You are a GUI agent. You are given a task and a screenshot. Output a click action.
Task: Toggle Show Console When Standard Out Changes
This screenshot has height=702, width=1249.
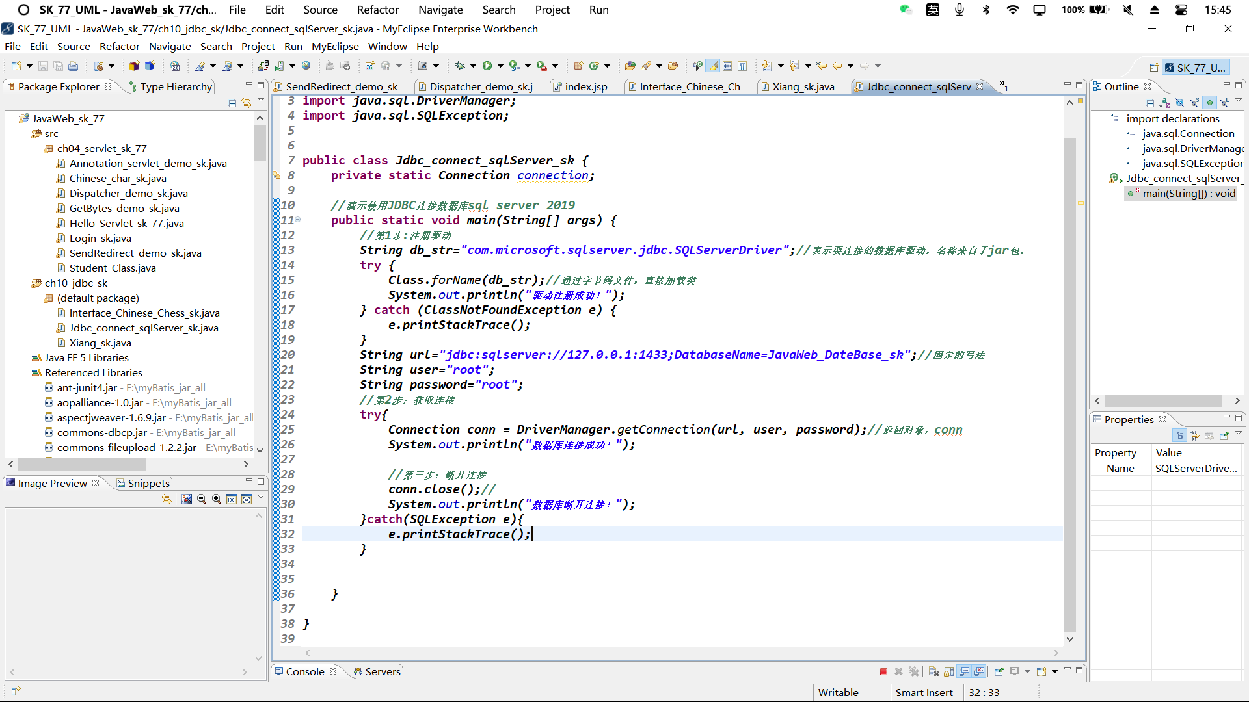[964, 671]
